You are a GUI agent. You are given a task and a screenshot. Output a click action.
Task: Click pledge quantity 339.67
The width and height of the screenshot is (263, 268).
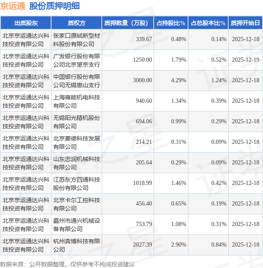click(x=144, y=39)
